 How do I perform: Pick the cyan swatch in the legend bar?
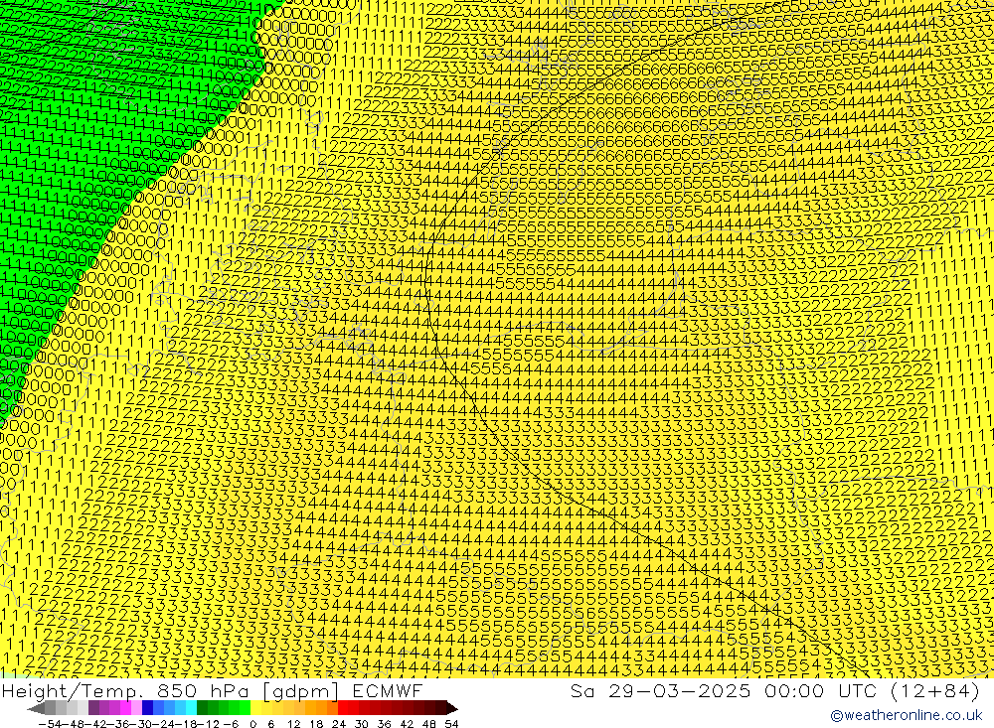pos(191,708)
